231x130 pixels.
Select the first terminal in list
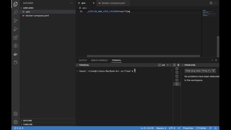tap(177, 69)
